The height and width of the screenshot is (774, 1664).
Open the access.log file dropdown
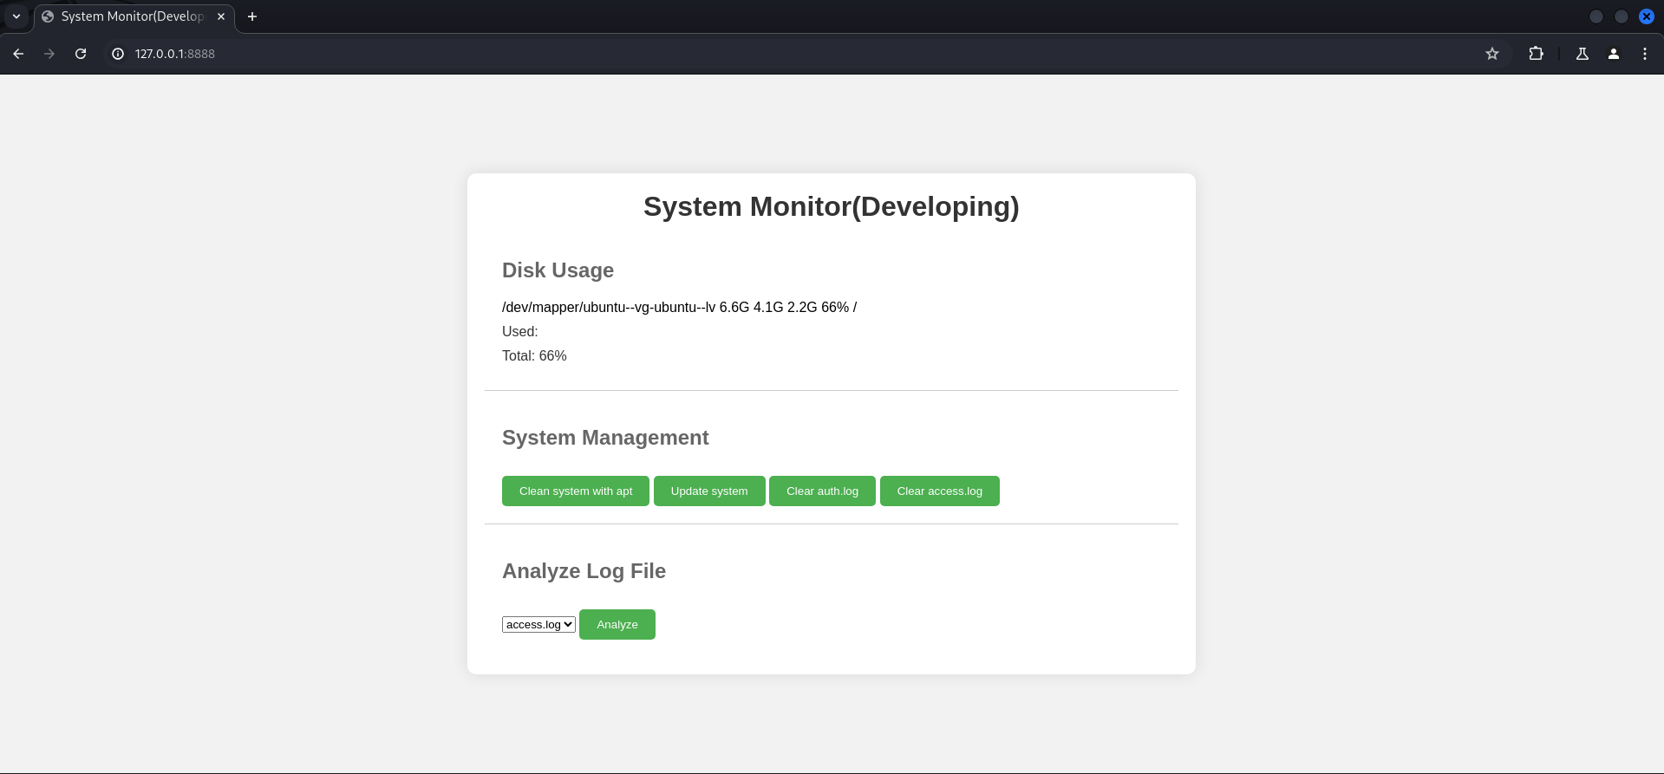coord(538,625)
